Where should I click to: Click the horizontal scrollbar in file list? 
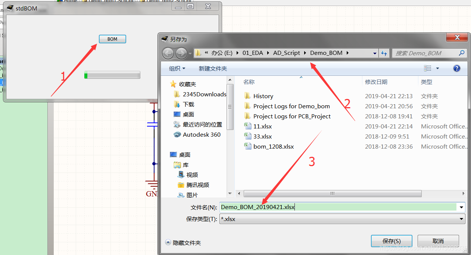pyautogui.click(x=332, y=194)
